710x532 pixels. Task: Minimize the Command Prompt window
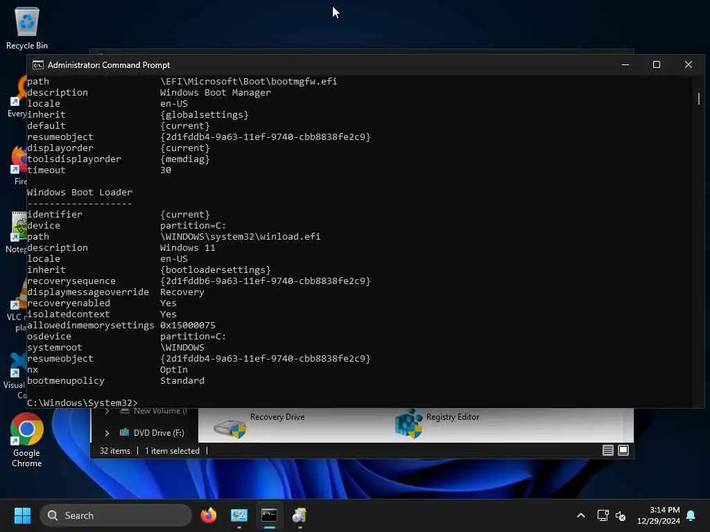point(625,64)
